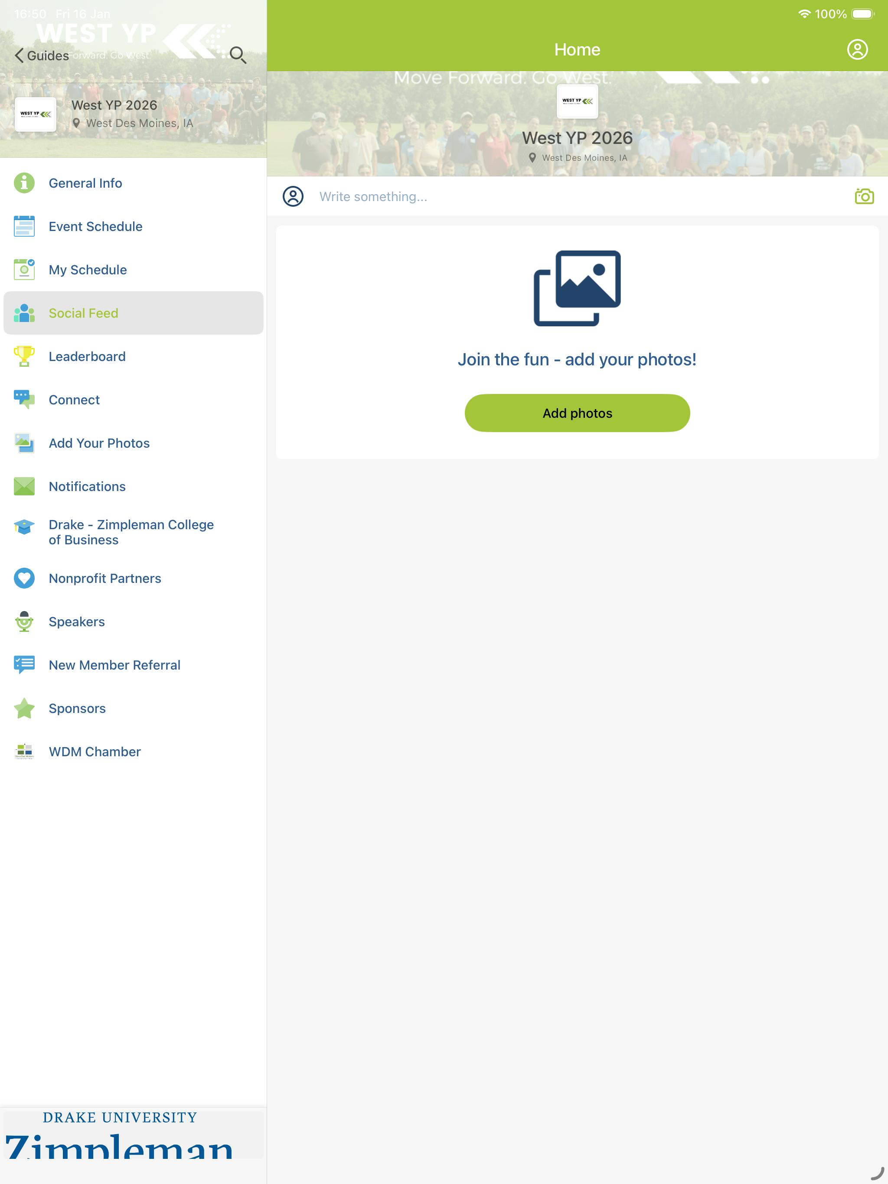This screenshot has width=888, height=1184.
Task: Tap the New Member Referral icon
Action: (x=24, y=665)
